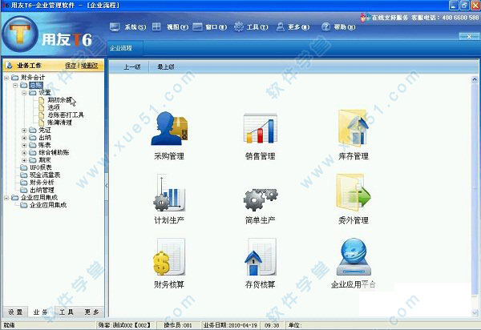Click the 业务工作 panel header person icon
The height and width of the screenshot is (330, 481).
point(10,65)
